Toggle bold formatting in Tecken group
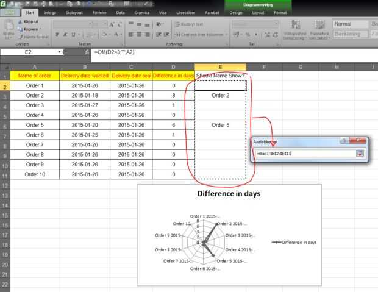 tap(57, 35)
